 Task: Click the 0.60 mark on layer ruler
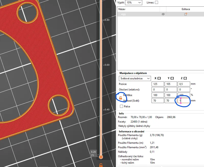[x=107, y=65]
